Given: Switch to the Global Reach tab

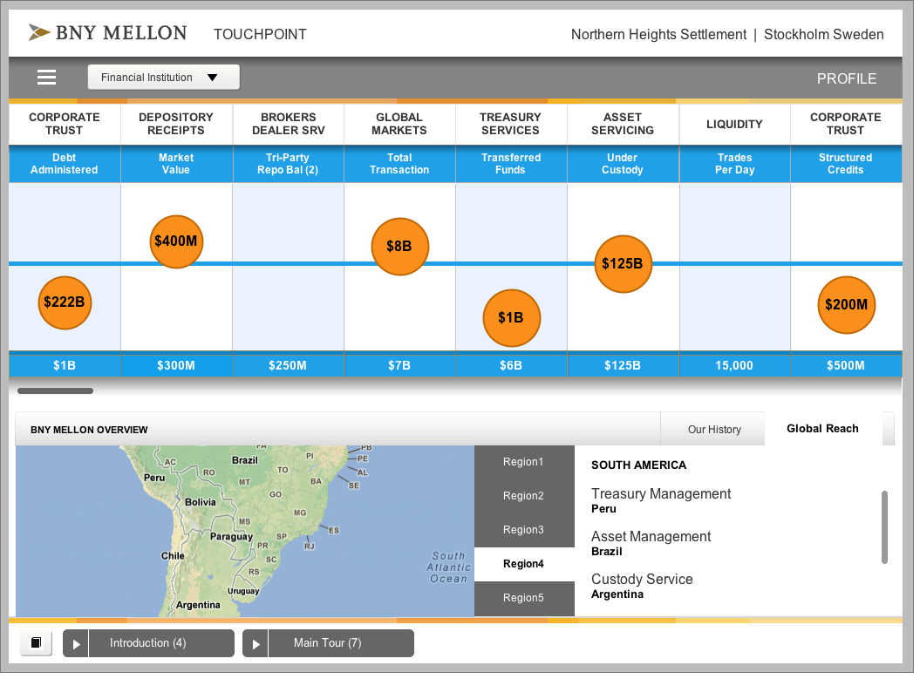Looking at the screenshot, I should [822, 429].
